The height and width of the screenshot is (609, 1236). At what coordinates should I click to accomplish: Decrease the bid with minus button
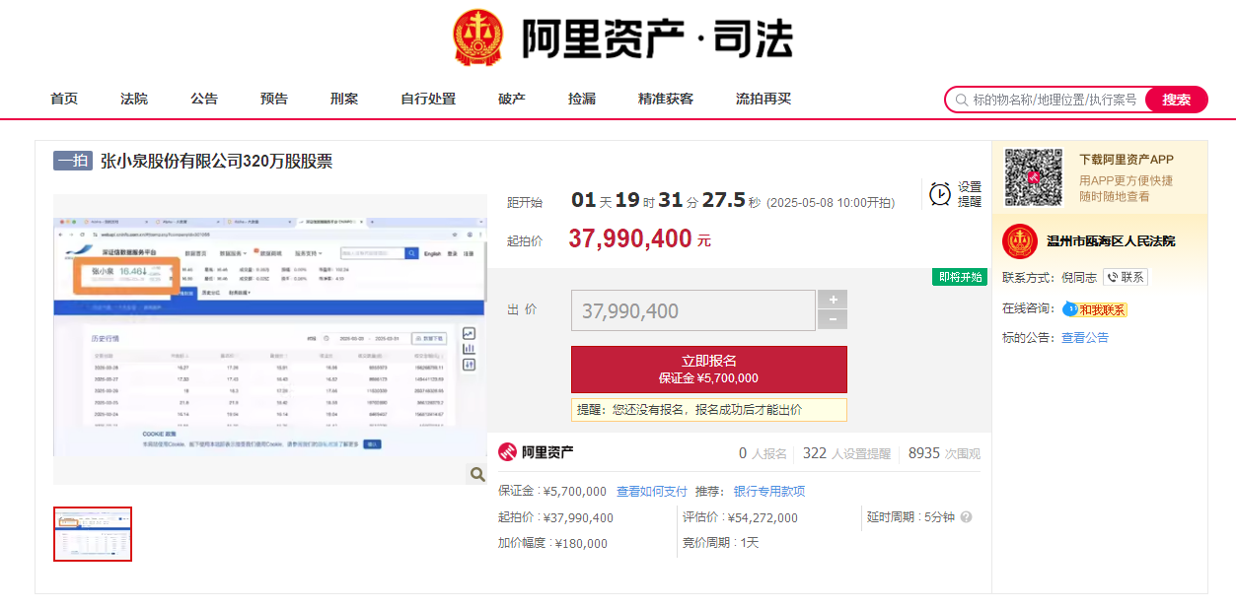[x=833, y=319]
